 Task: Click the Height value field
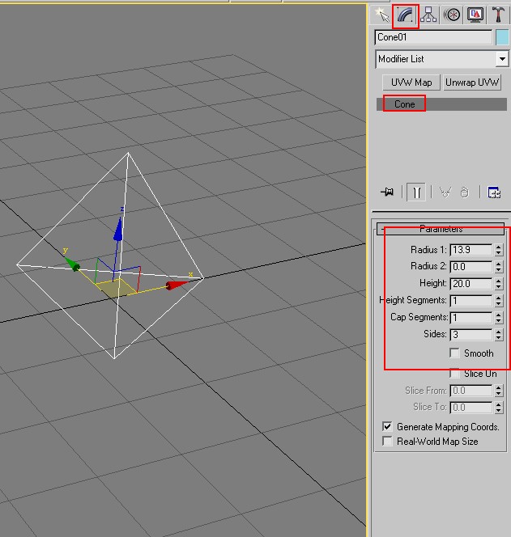(x=471, y=284)
